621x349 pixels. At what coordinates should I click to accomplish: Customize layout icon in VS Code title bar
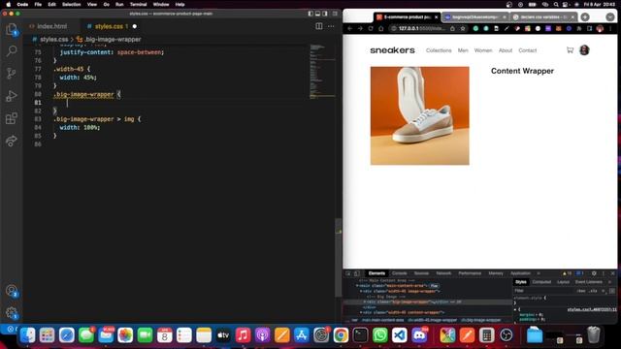[335, 14]
